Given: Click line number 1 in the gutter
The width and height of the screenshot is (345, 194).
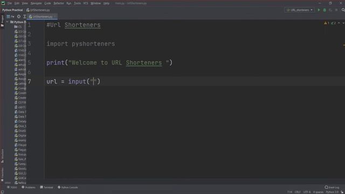Looking at the screenshot, I should [x=30, y=25].
